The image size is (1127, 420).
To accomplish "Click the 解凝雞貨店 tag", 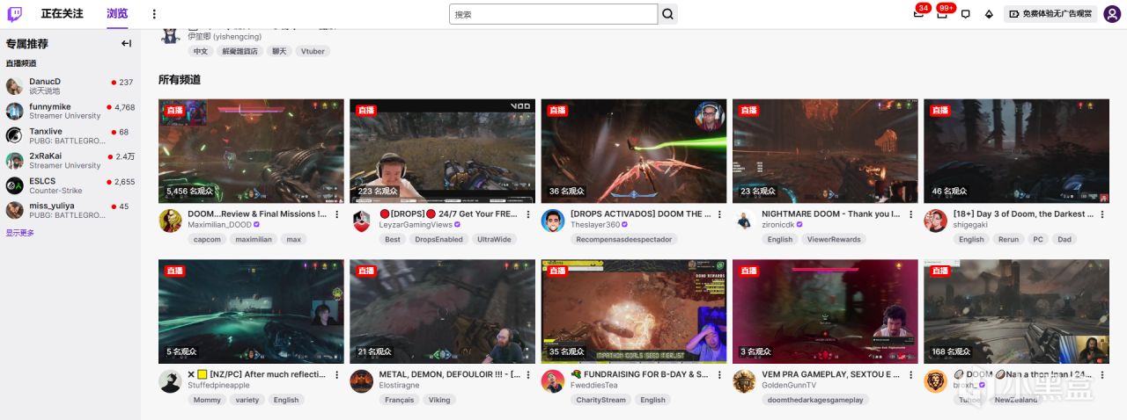I will coord(239,51).
